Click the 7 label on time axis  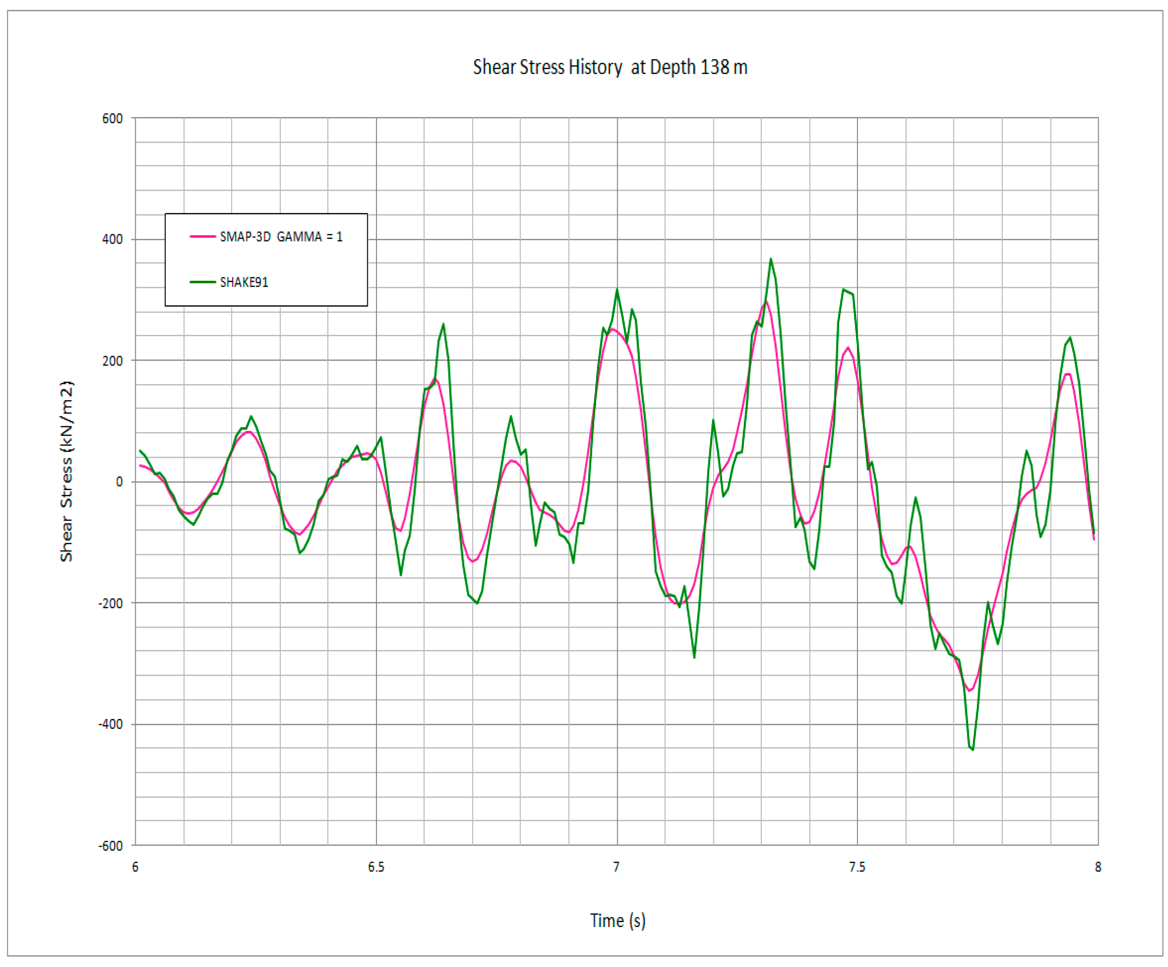point(616,867)
